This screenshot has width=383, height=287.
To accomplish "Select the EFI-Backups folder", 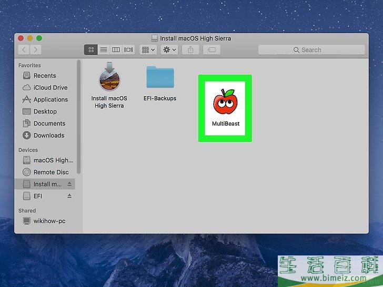I will point(160,77).
